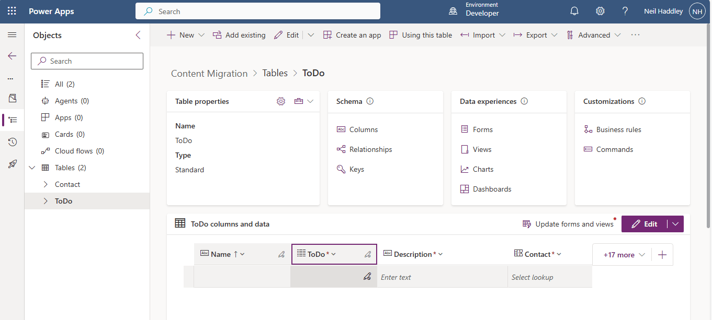This screenshot has height=320, width=712.
Task: Open the History icon in left rail
Action: point(13,142)
